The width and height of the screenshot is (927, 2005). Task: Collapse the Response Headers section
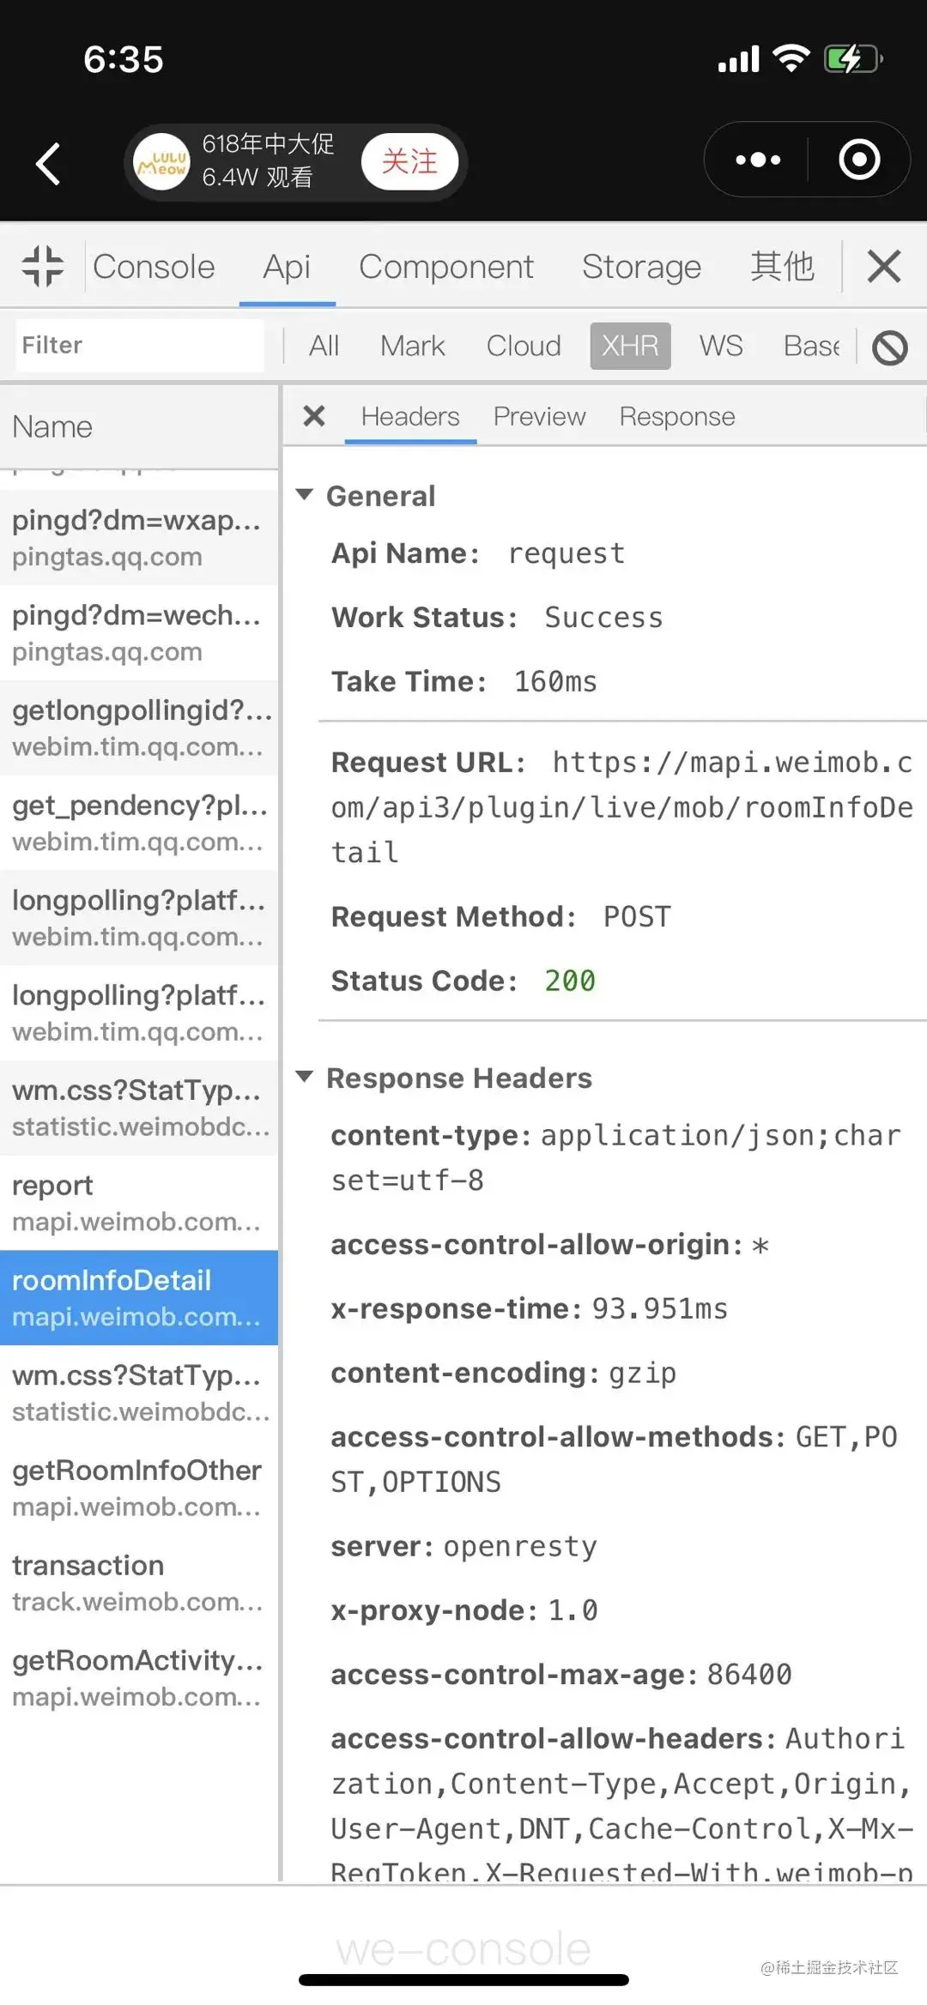(x=304, y=1077)
